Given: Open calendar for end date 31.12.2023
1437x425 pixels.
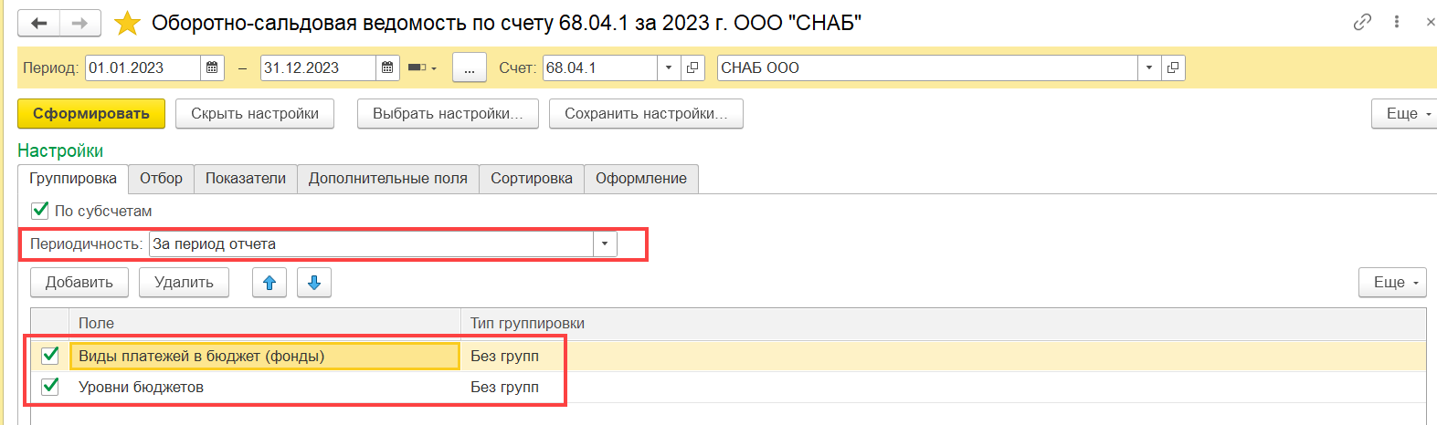Looking at the screenshot, I should [387, 67].
